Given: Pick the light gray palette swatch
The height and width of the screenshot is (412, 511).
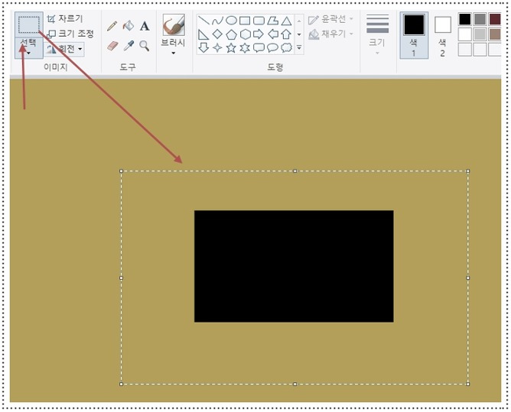Looking at the screenshot, I should pyautogui.click(x=480, y=34).
